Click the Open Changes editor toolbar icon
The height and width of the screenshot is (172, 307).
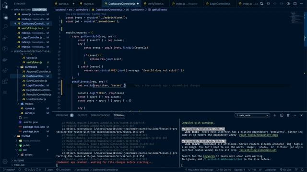pos(261,3)
